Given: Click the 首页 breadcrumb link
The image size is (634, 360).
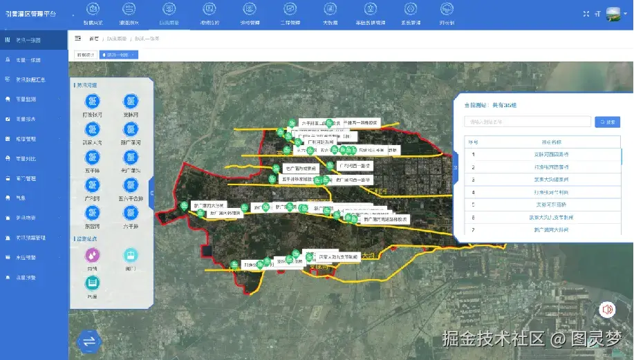Looking at the screenshot, I should coord(94,39).
